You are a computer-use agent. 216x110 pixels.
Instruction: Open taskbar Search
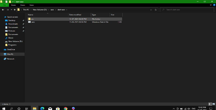pos(11,108)
